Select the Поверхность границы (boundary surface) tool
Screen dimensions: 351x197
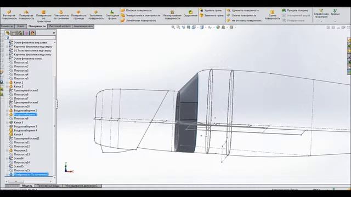pyautogui.click(x=78, y=15)
